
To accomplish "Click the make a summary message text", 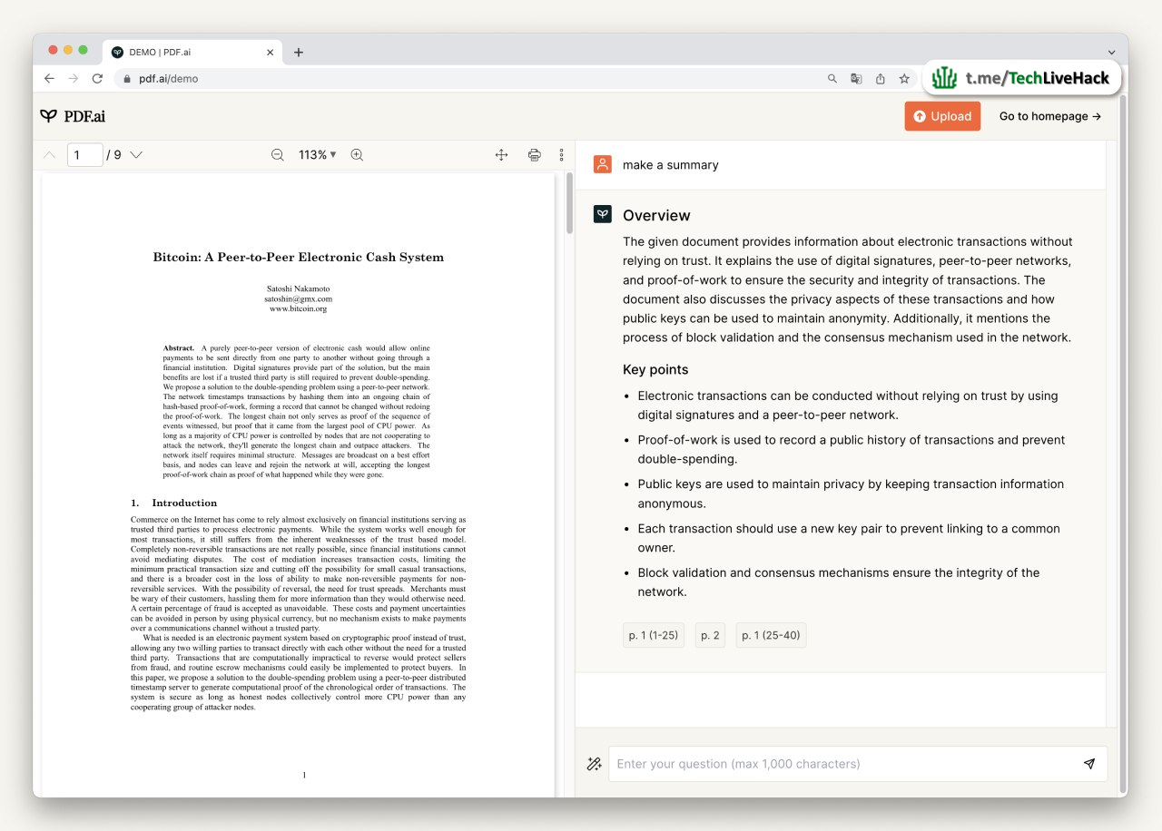I will pos(671,165).
